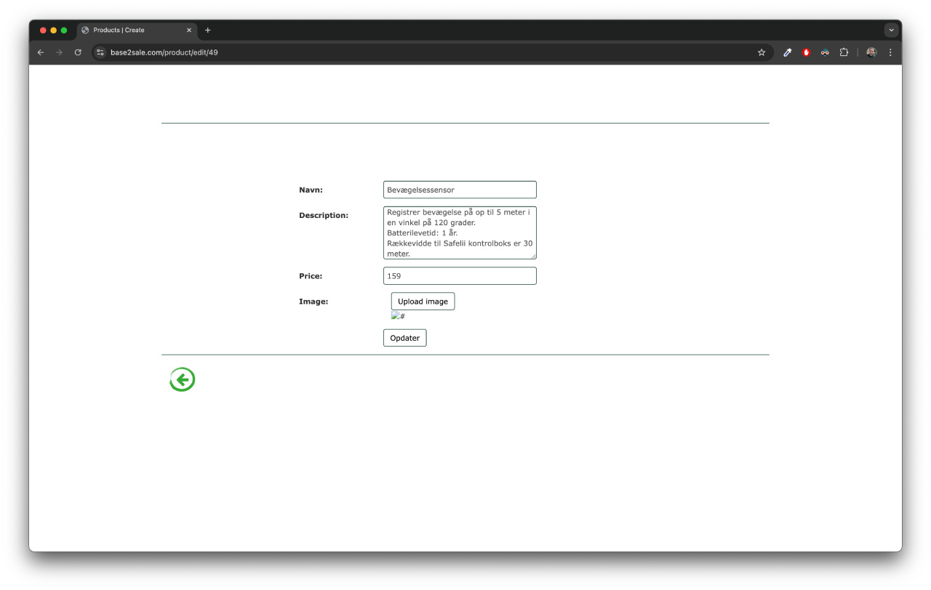The width and height of the screenshot is (931, 590).
Task: Reload the page
Action: click(x=78, y=52)
